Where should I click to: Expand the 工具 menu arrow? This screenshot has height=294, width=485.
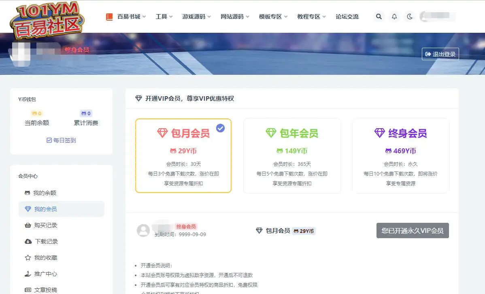[171, 17]
